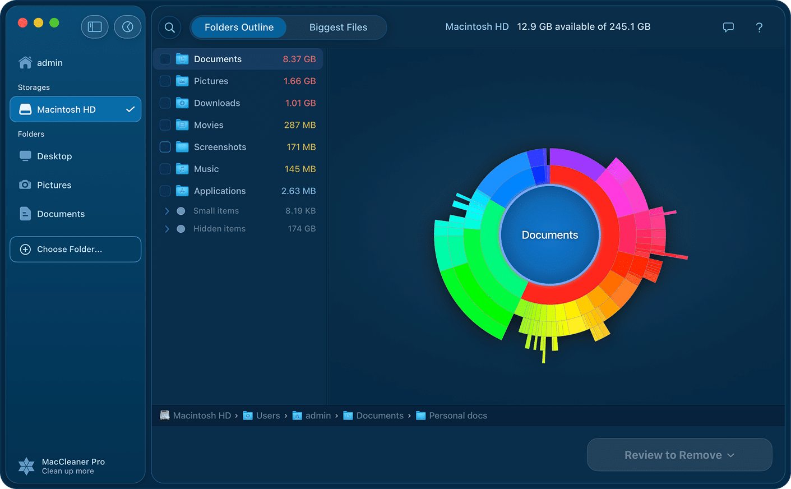Expand the Small items row

(167, 211)
